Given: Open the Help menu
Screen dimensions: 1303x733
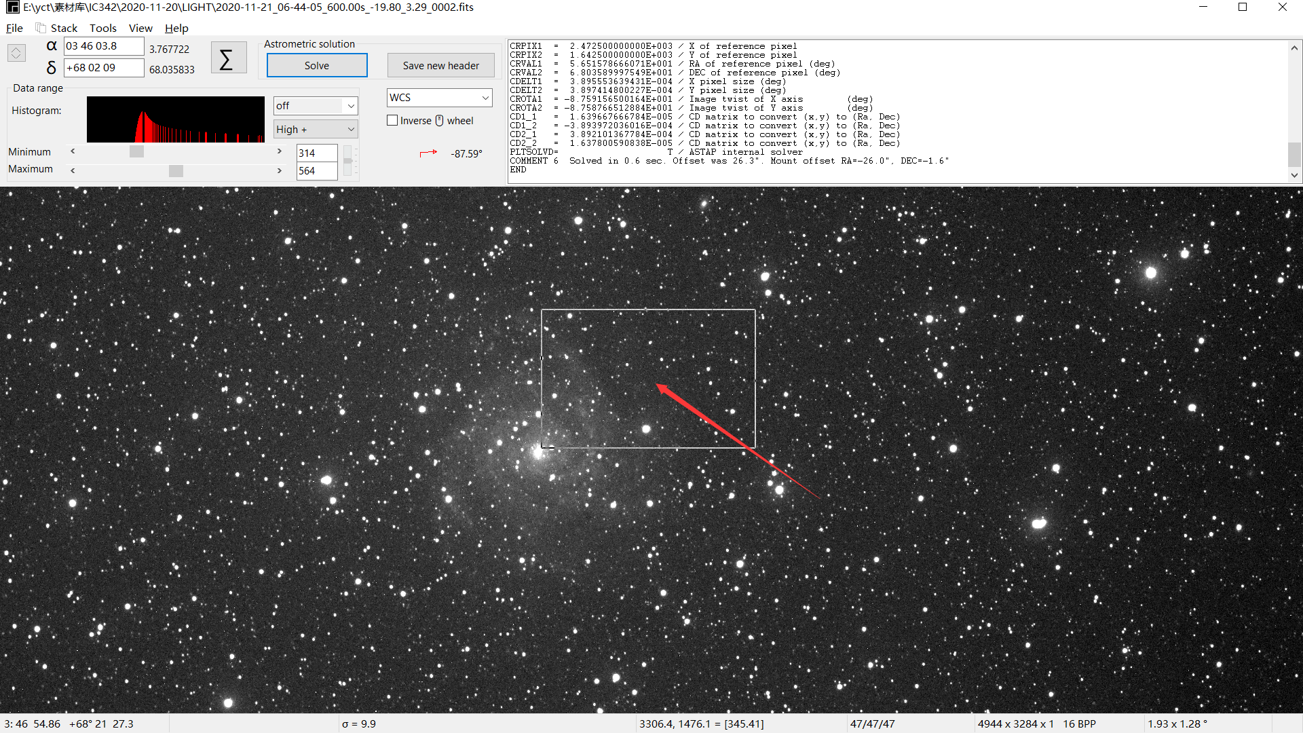Looking at the screenshot, I should click(176, 28).
